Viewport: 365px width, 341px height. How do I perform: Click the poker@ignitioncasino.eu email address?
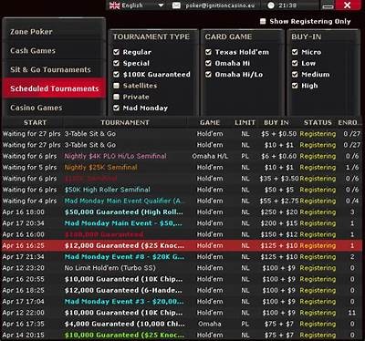click(x=220, y=5)
